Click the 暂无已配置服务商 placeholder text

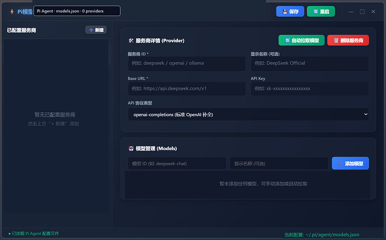pyautogui.click(x=55, y=115)
